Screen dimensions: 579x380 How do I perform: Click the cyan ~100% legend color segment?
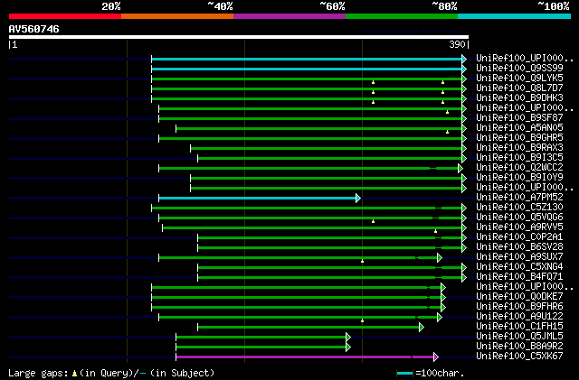pos(515,16)
